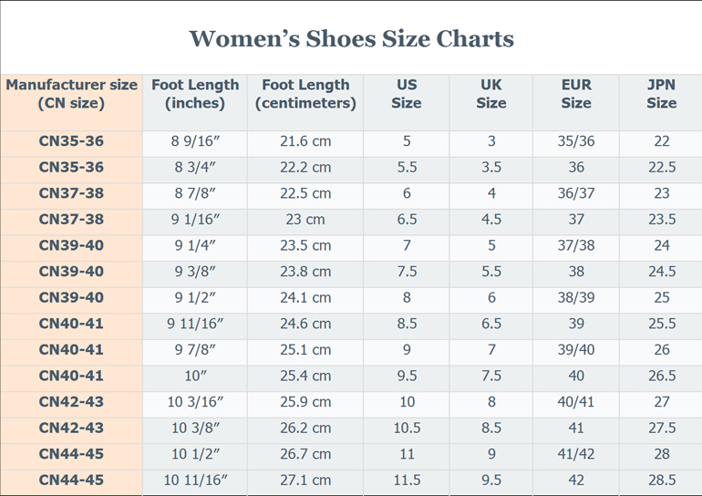Select the 21.6 cm cell
This screenshot has height=496, width=702.
coord(305,141)
